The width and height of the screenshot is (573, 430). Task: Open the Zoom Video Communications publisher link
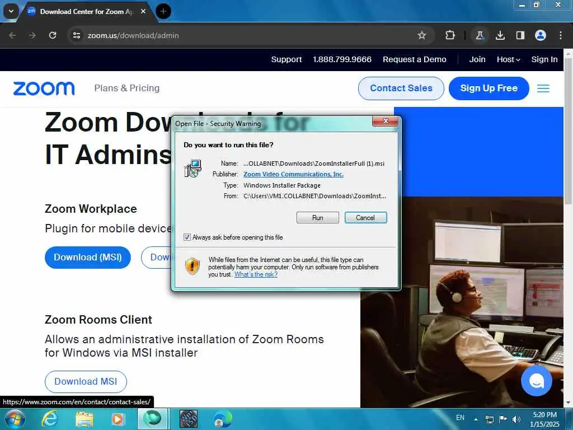[293, 174]
